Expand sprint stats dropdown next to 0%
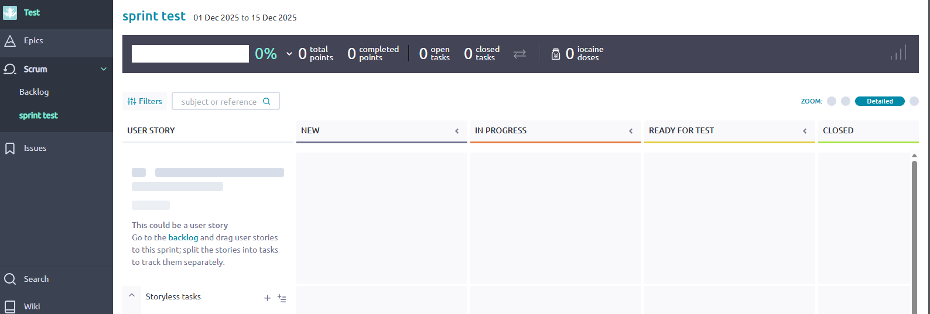This screenshot has height=314, width=930. coord(289,54)
